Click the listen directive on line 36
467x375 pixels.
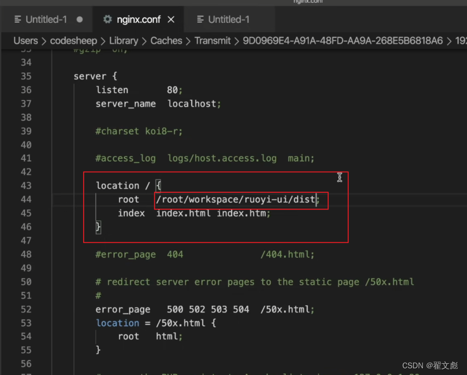coord(112,90)
